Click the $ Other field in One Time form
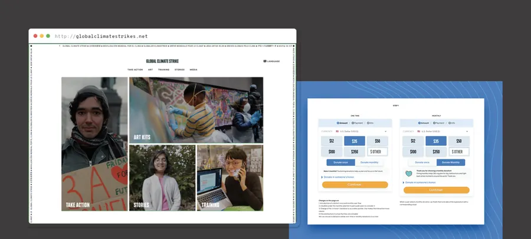The image size is (531, 239). click(x=377, y=152)
